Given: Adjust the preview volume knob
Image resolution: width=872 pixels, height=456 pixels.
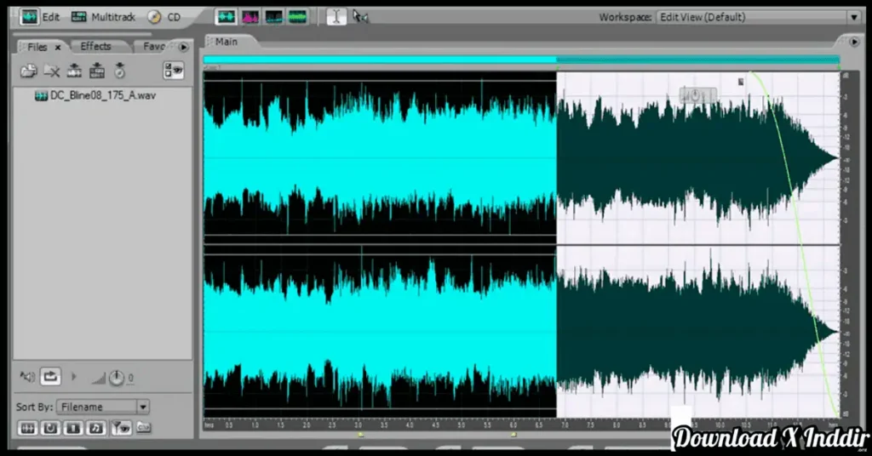Looking at the screenshot, I should pyautogui.click(x=116, y=379).
